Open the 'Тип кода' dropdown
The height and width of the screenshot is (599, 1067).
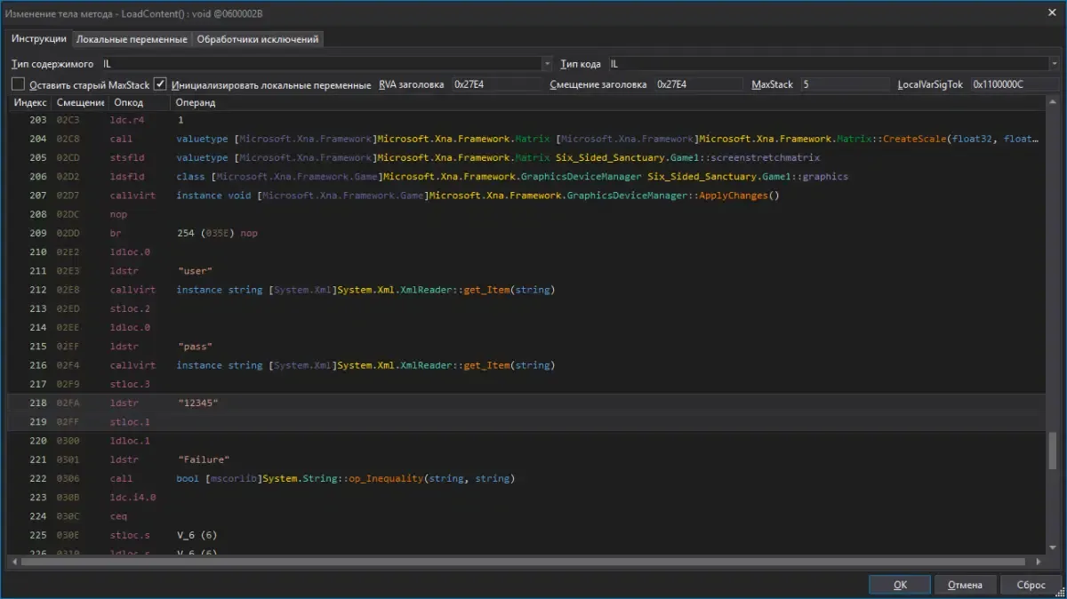[1054, 64]
